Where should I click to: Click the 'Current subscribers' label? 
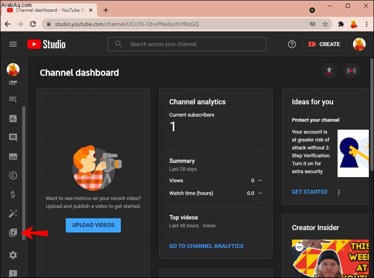click(192, 115)
